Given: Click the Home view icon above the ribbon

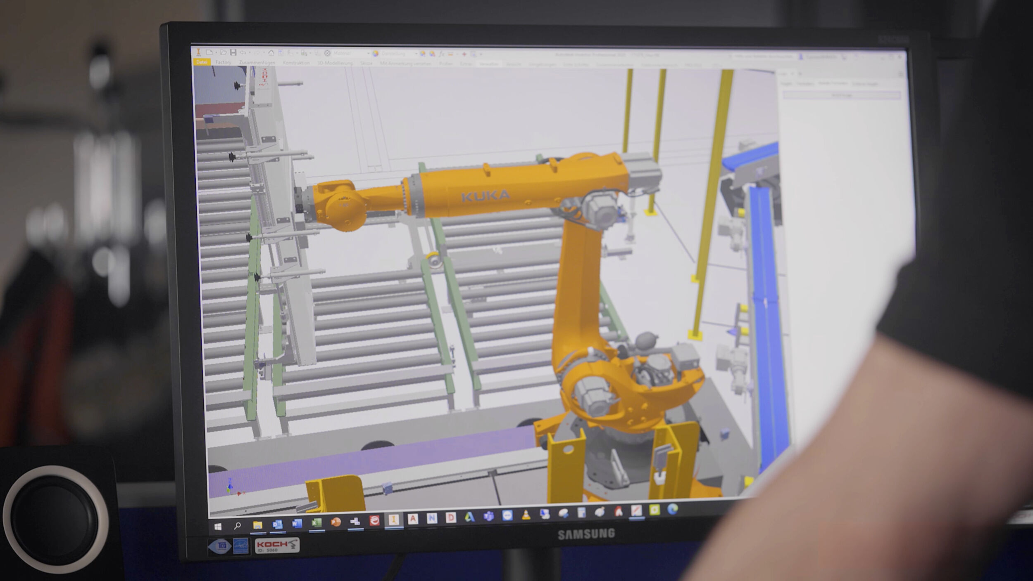Looking at the screenshot, I should [x=271, y=53].
